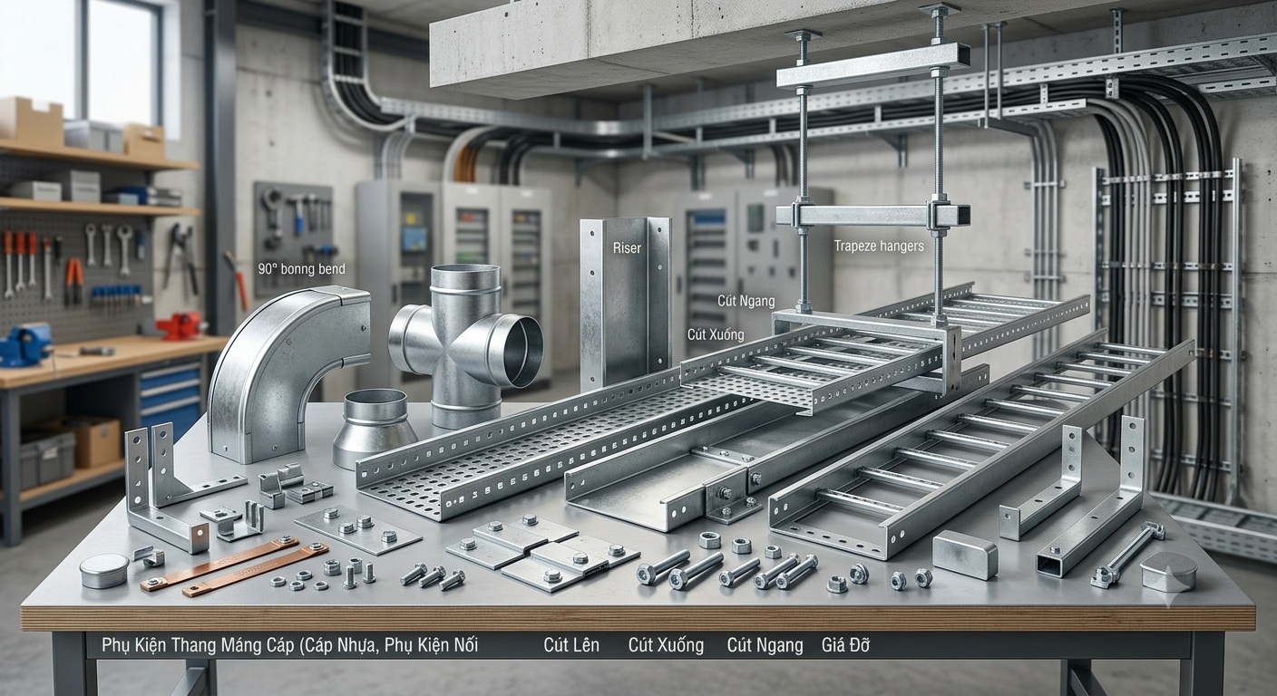This screenshot has width=1277, height=696.
Task: Select the "Cút Ngang" label beside the threaded rod
Action: pyautogui.click(x=746, y=300)
